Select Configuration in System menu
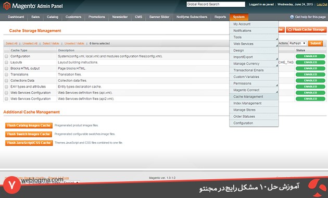Screen dimensions: 328x198 click(x=254, y=123)
